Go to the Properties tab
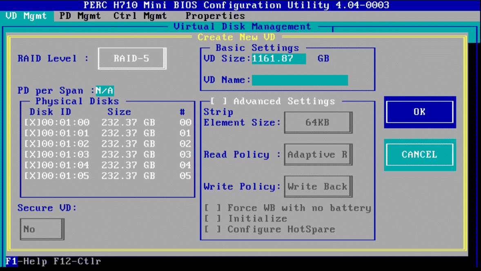Viewport: 481px width, 271px height. (215, 16)
